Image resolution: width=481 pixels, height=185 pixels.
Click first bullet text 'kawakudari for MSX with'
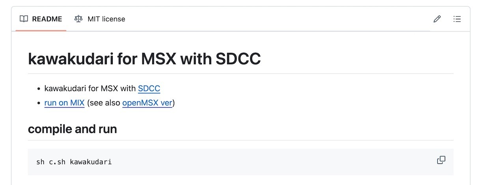tap(90, 88)
